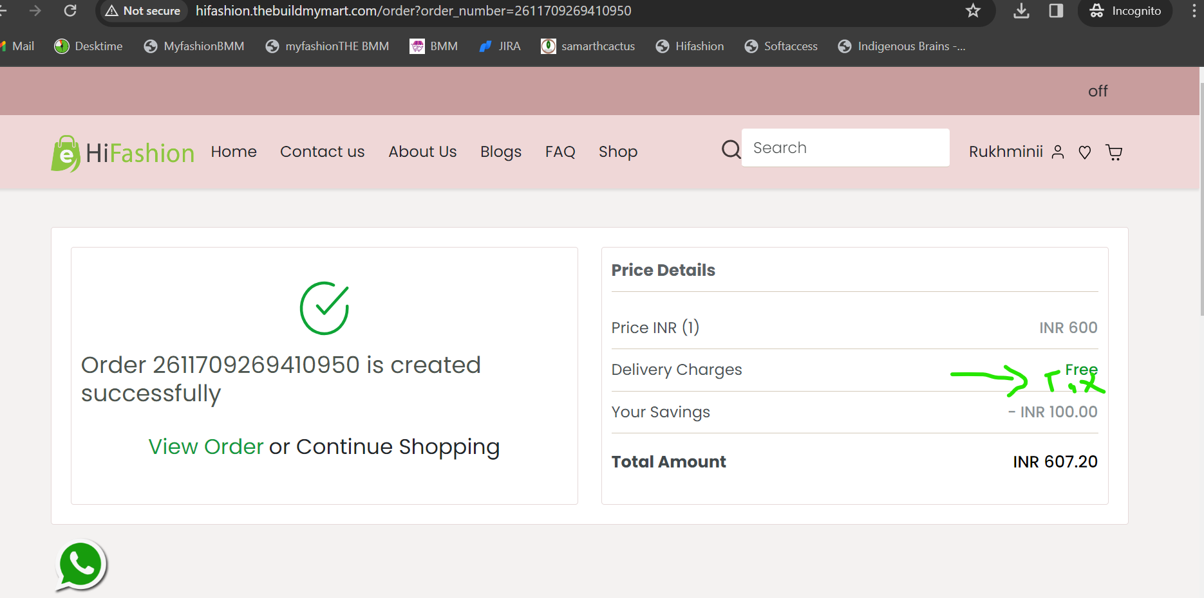
Task: Go forward with the browser forward arrow
Action: 35,11
